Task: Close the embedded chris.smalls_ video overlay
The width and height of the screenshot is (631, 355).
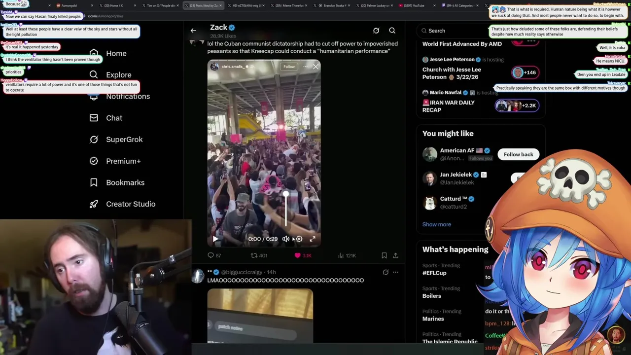Action: click(x=316, y=67)
